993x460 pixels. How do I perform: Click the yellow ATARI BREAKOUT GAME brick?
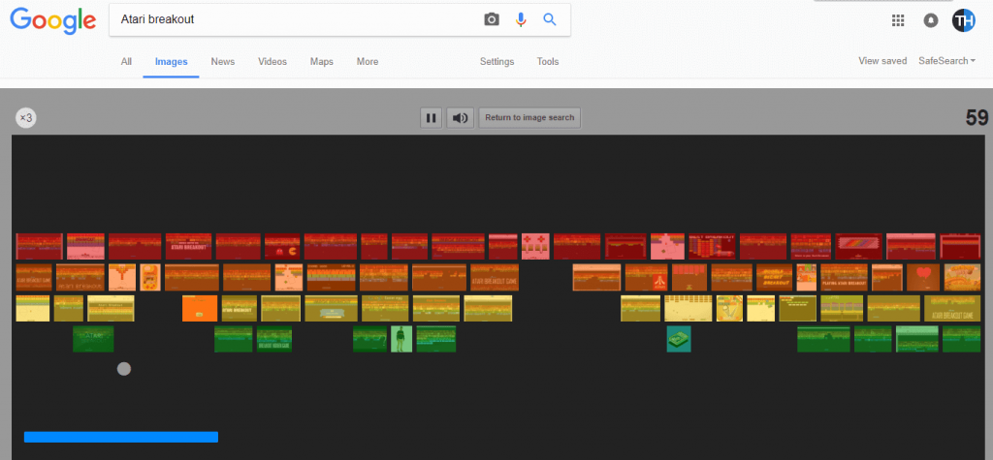coord(952,308)
